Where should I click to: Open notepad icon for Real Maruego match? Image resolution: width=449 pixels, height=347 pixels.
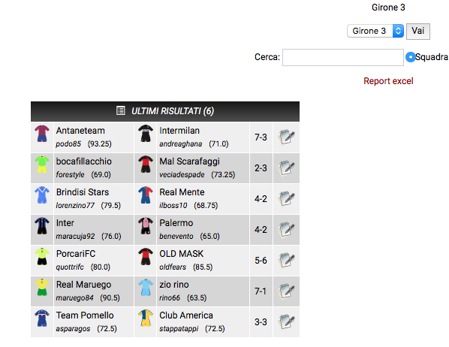pyautogui.click(x=286, y=291)
